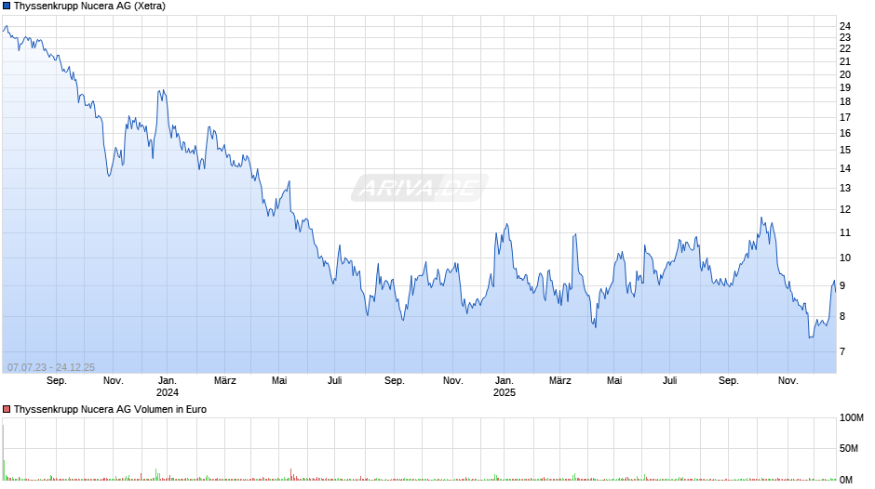Click the price axis label '8'
Image resolution: width=875 pixels, height=489 pixels.
coord(842,316)
